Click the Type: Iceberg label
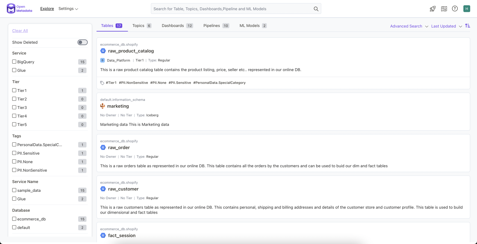477x244 pixels. click(147, 115)
